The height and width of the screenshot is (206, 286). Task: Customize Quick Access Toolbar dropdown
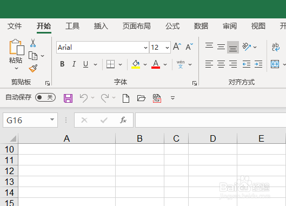172,98
